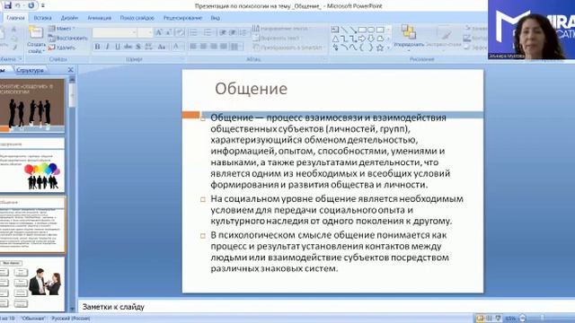This screenshot has height=323, width=575.
Task: Click Преобразовать в SmartArt button
Action: 289,48
